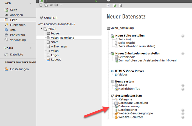Select the feuser folder in page tree
Image resolution: width=192 pixels, height=126 pixels.
click(55, 33)
